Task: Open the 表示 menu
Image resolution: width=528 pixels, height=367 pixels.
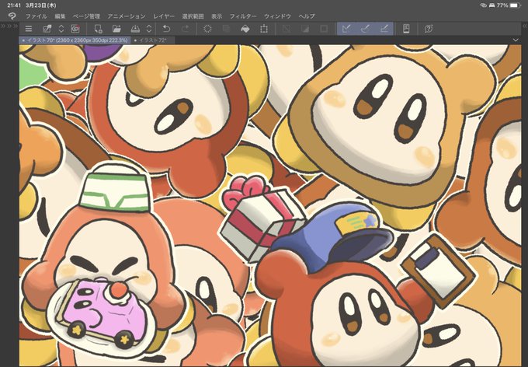Action: [217, 16]
